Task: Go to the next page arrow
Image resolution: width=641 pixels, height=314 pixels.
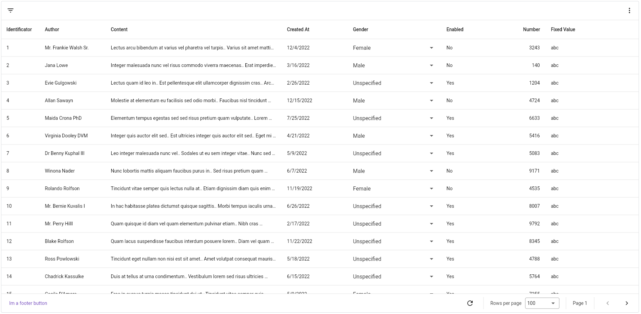Action: coord(626,303)
